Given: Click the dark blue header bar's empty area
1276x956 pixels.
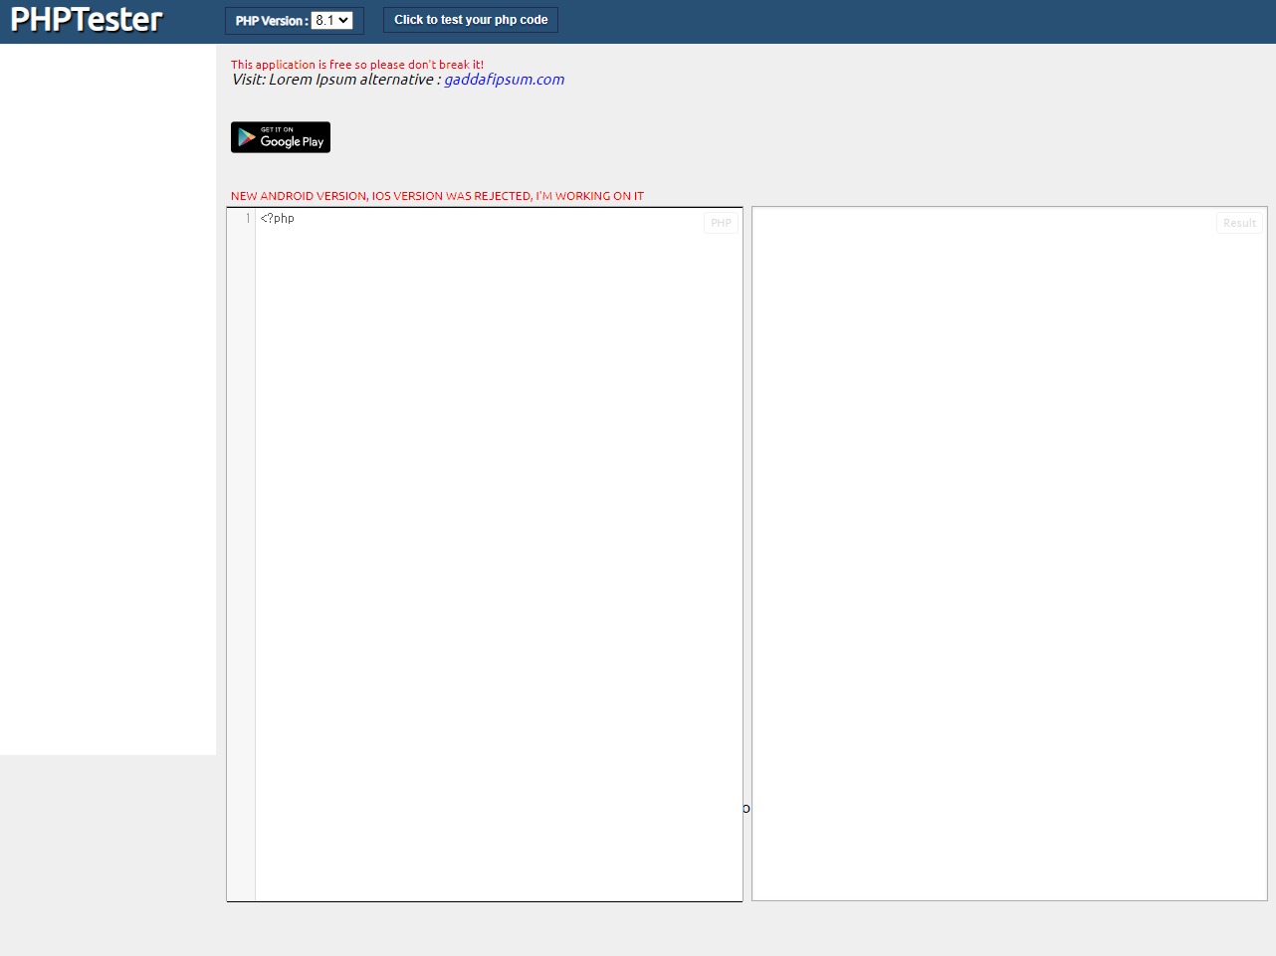Looking at the screenshot, I should pos(896,21).
